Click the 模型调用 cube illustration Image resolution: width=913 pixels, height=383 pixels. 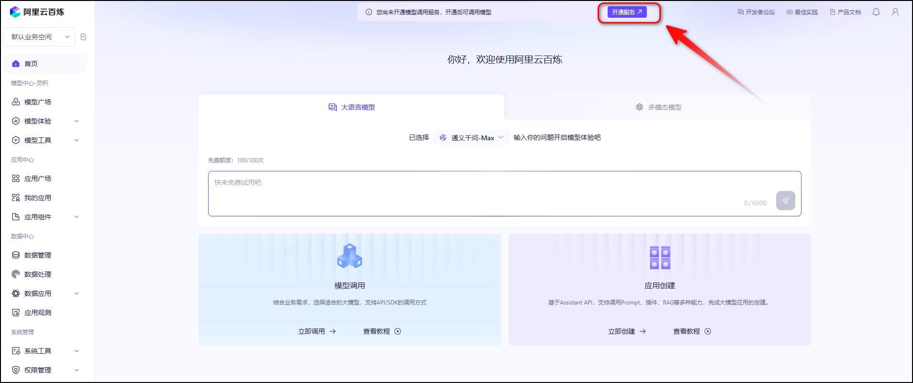tap(350, 256)
